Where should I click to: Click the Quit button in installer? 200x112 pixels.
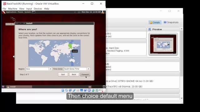pyautogui.click(x=63, y=75)
